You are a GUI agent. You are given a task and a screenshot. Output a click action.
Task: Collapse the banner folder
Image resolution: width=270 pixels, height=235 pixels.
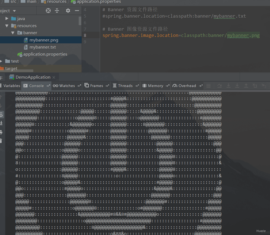13,33
